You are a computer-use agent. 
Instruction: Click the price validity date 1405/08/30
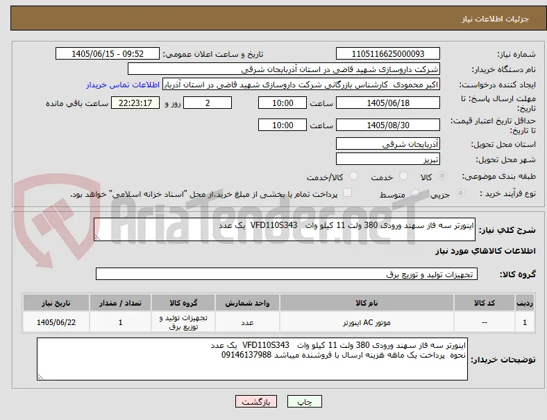coord(388,125)
